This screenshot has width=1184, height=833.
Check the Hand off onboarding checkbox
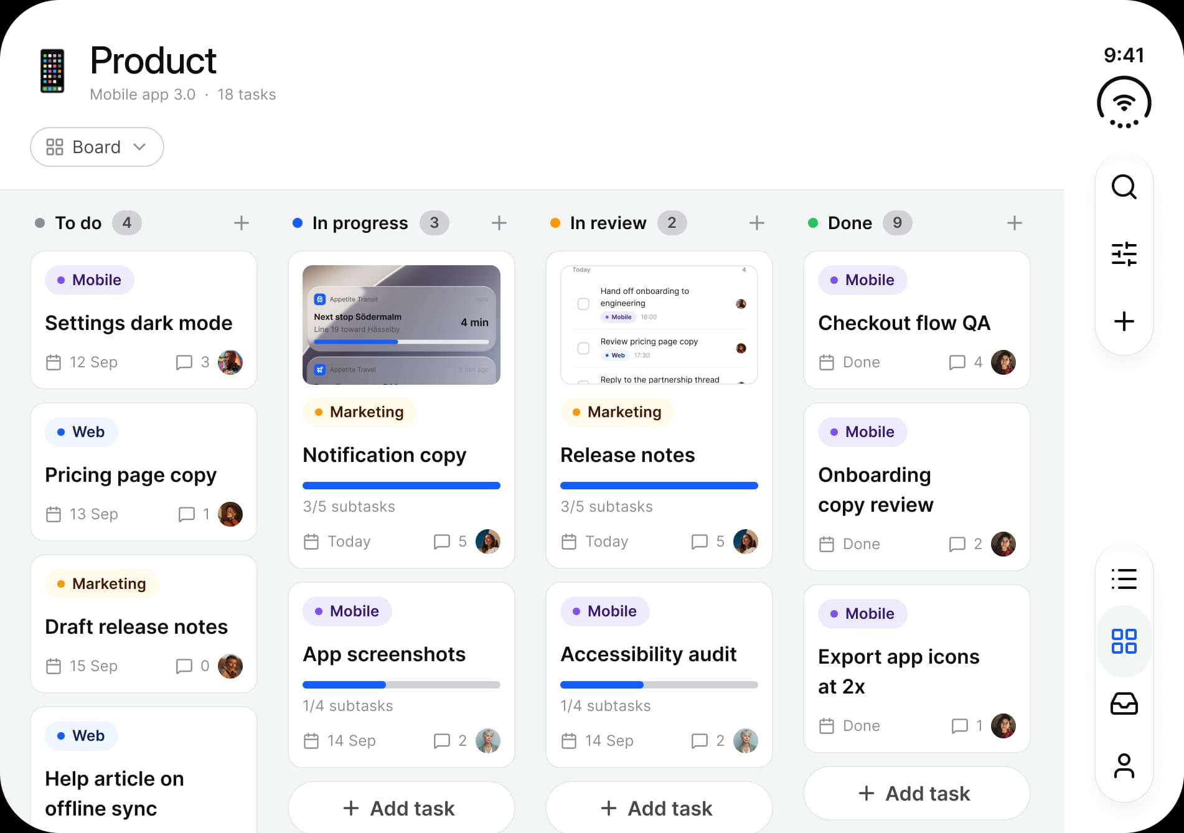click(x=583, y=304)
